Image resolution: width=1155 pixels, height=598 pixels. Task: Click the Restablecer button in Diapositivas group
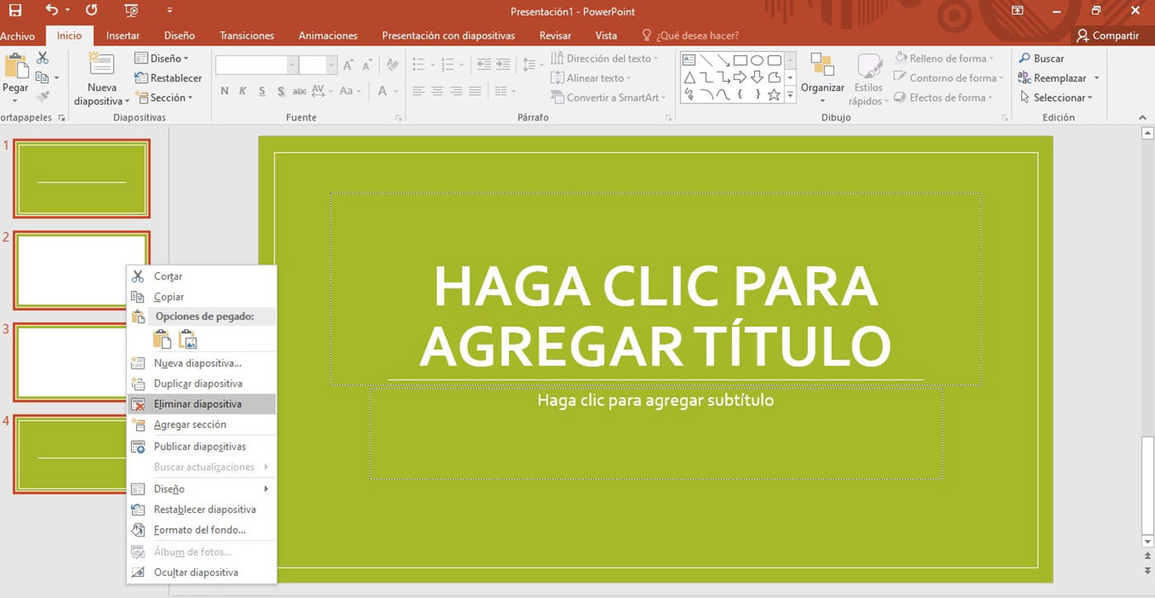coord(167,78)
